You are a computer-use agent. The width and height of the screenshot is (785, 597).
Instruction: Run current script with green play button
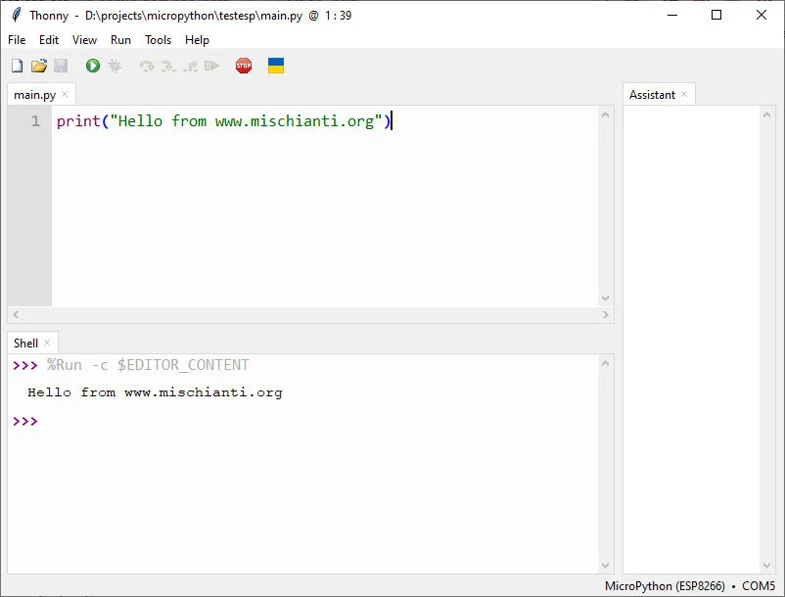pyautogui.click(x=93, y=66)
